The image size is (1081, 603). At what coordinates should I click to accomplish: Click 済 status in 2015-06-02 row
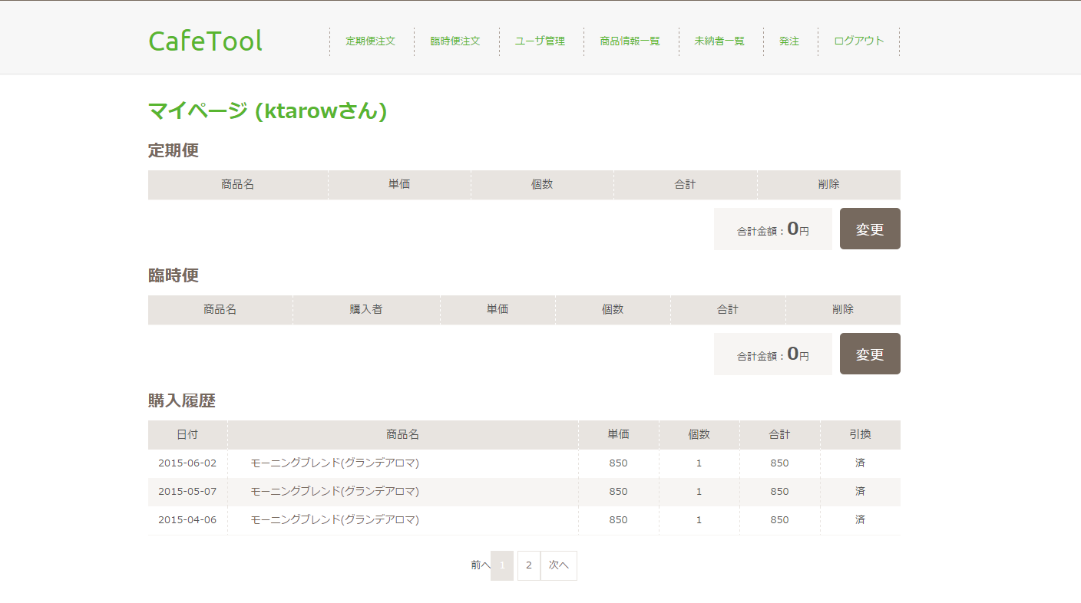pyautogui.click(x=861, y=463)
